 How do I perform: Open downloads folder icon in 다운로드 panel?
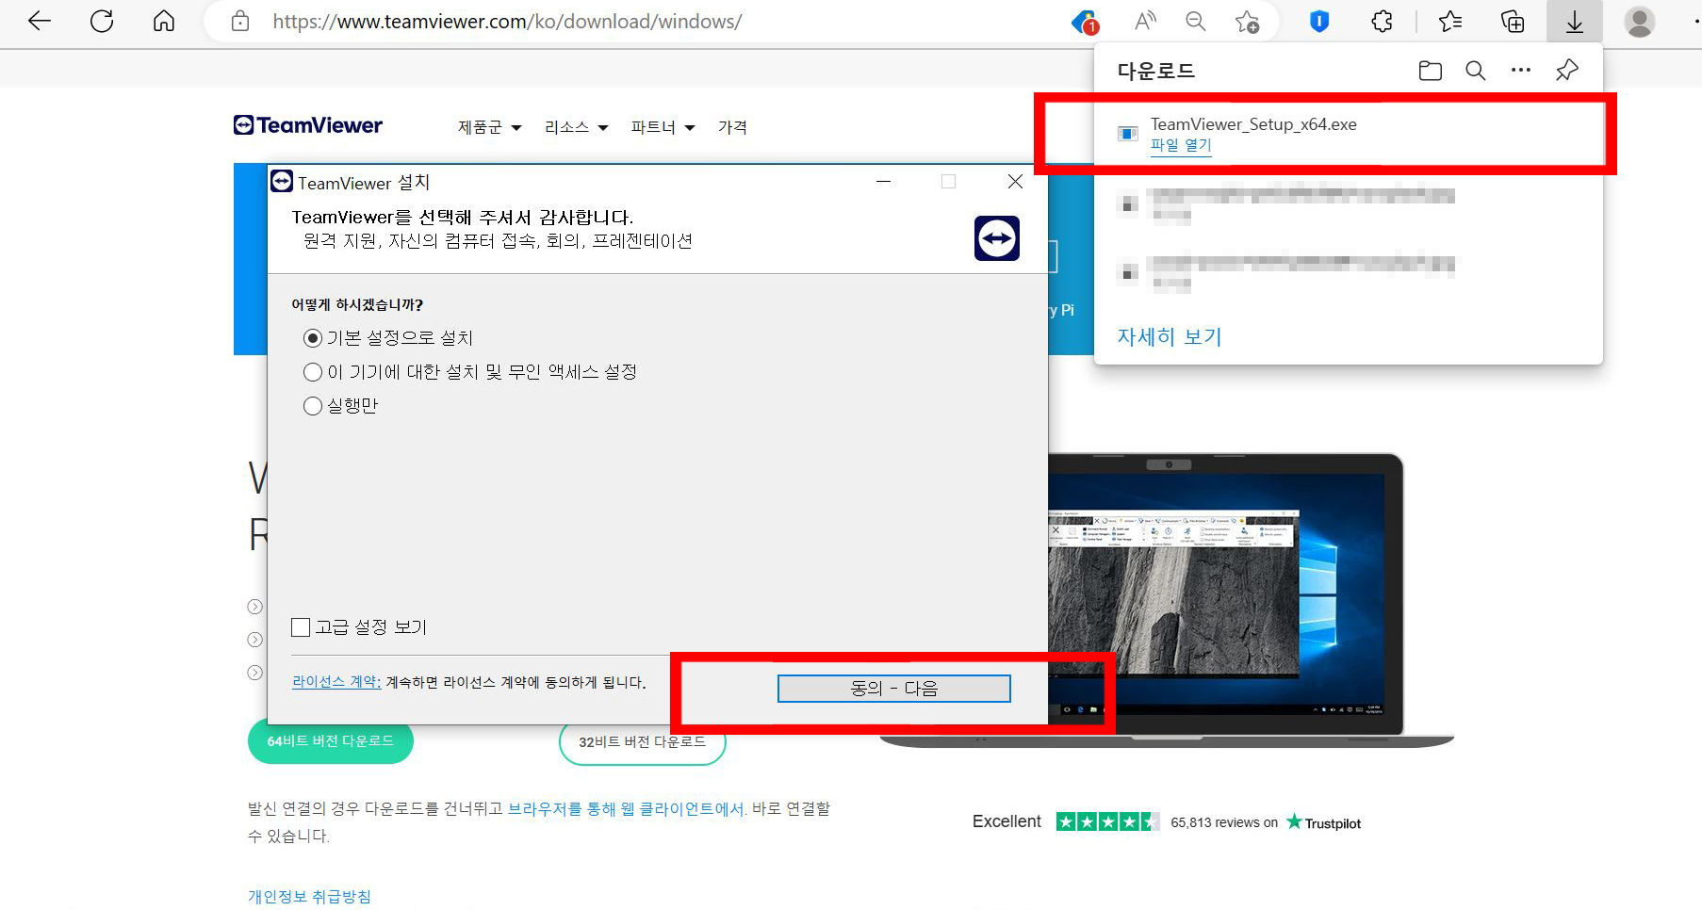(1431, 71)
